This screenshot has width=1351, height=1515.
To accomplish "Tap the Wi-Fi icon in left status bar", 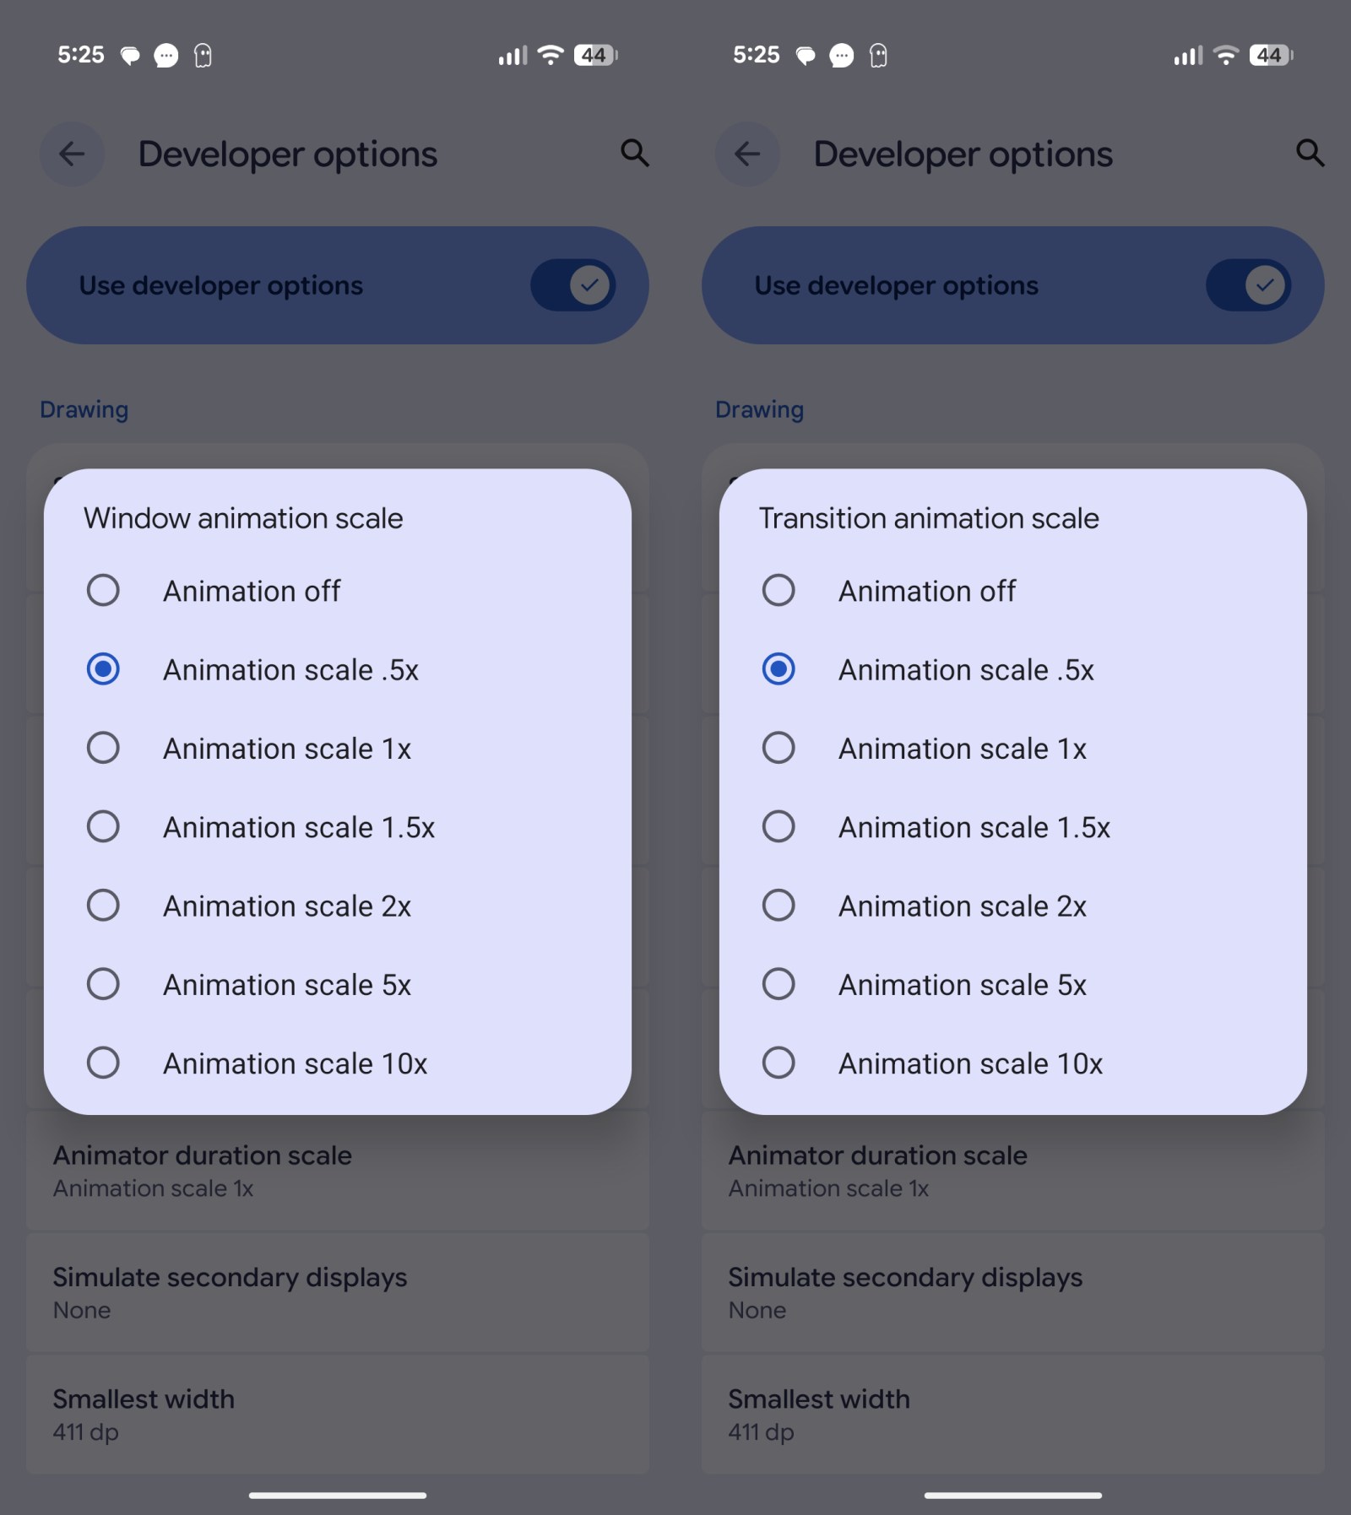I will [551, 55].
